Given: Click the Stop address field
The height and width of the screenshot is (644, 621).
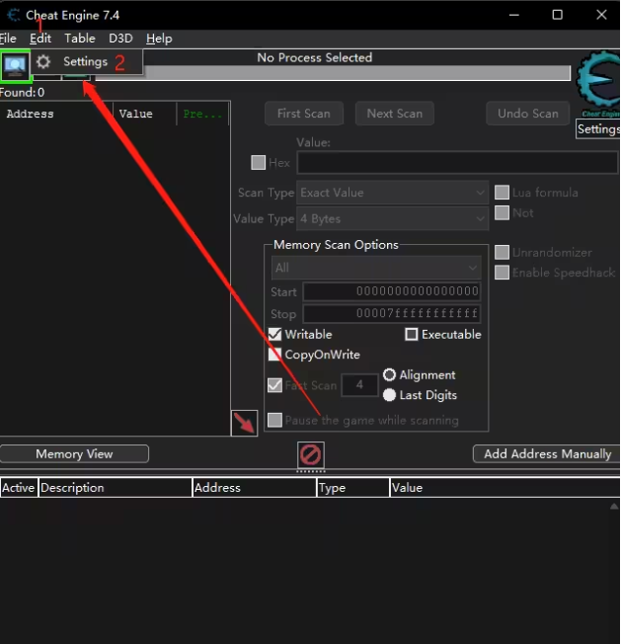Looking at the screenshot, I should tap(392, 314).
